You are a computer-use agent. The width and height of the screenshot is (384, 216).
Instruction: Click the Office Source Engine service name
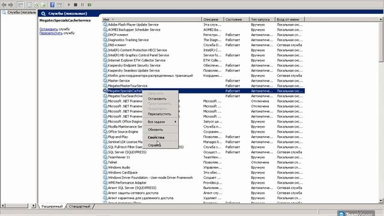(x=123, y=132)
